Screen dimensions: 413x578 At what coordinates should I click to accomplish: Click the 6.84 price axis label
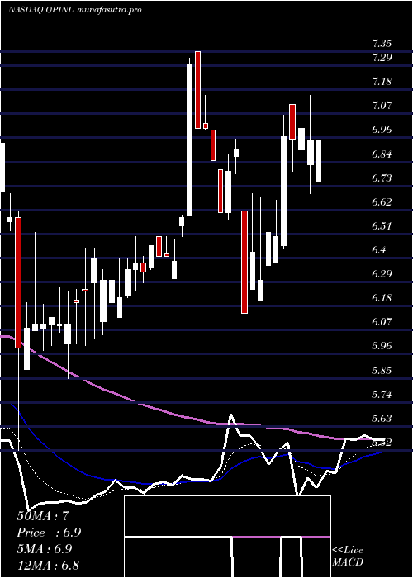(x=382, y=154)
